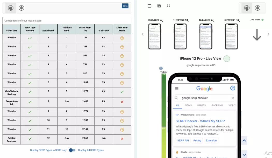272x158 pixels.
Task: Claim Moxie question icon for rank 3 Website
Action: pyautogui.click(x=122, y=56)
